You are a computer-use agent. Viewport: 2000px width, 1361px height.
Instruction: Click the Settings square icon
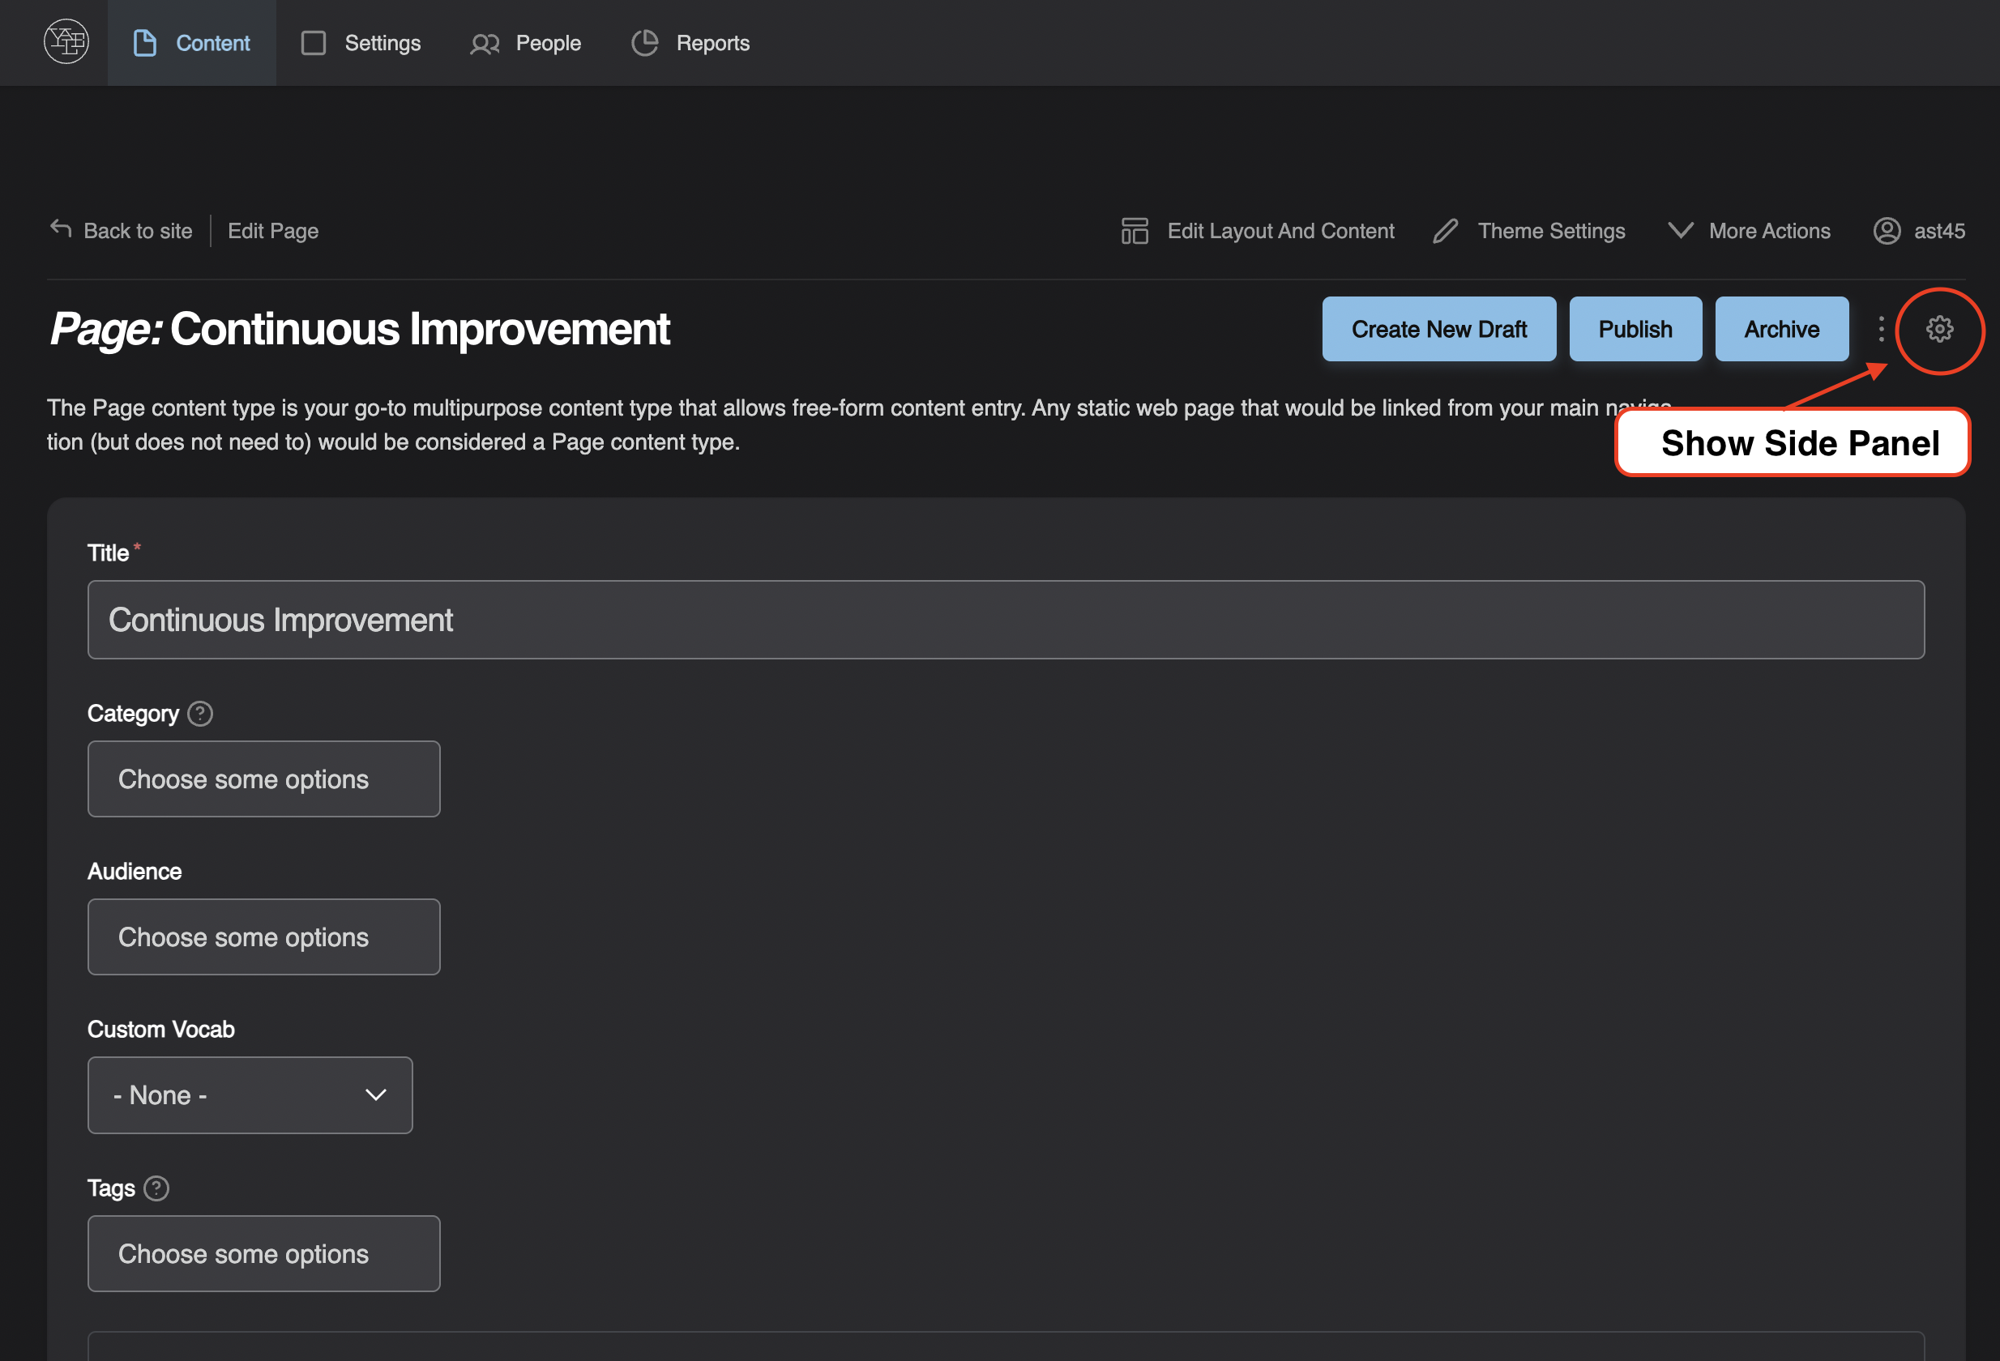coord(314,43)
